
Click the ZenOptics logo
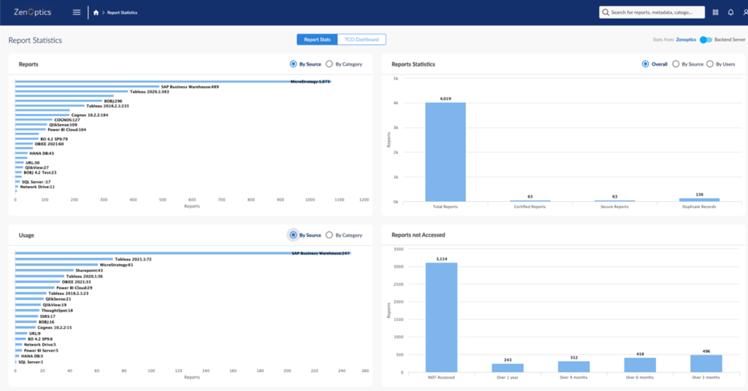pos(32,12)
